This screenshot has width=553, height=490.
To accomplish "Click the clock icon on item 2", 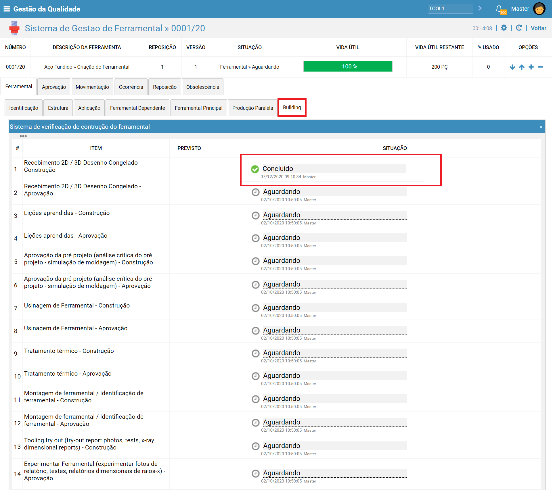I will pyautogui.click(x=256, y=192).
